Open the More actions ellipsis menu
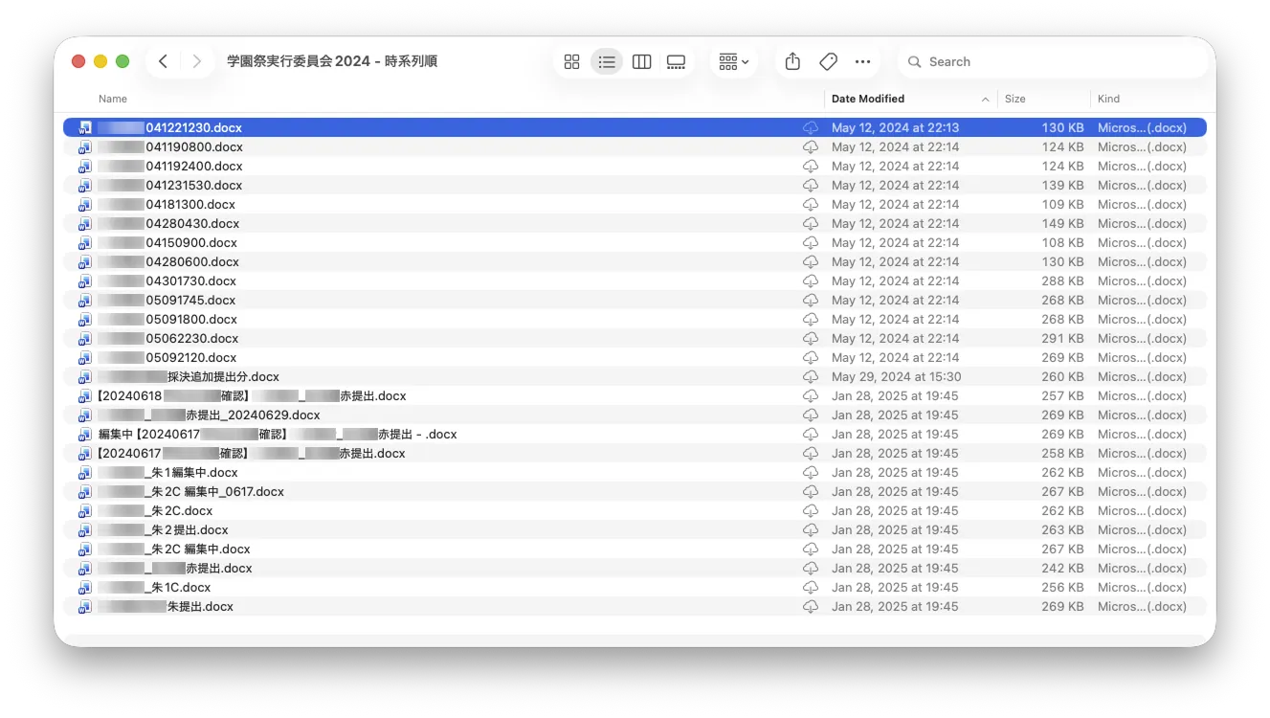Viewport: 1270px width, 718px height. pos(863,61)
